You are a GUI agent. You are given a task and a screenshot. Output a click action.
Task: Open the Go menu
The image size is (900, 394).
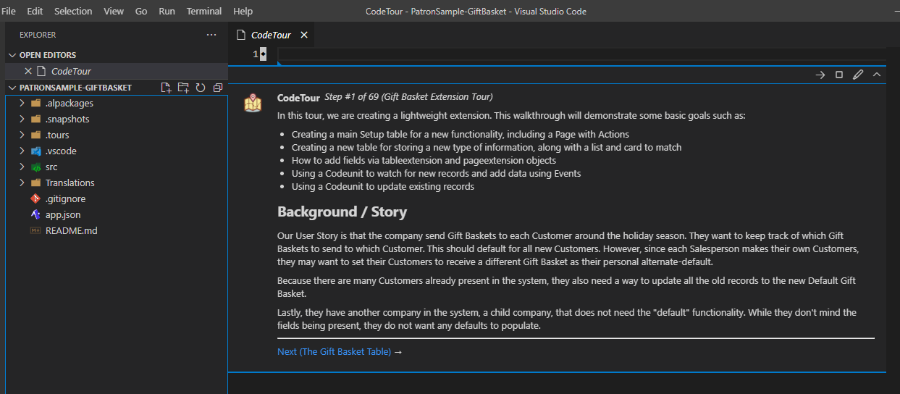[x=141, y=11]
